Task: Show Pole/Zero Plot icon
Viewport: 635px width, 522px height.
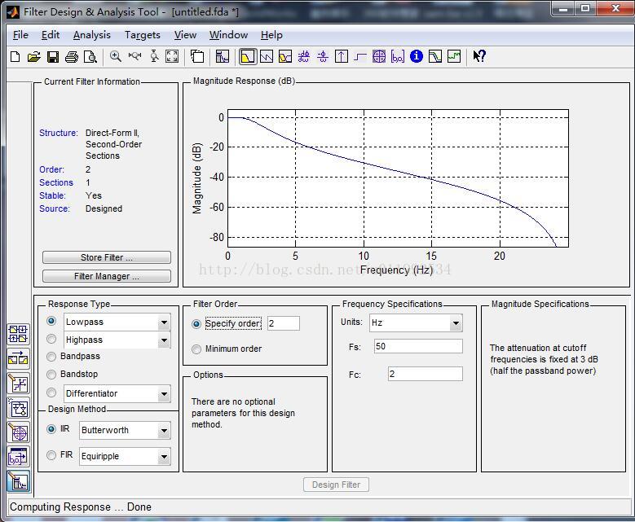Action: (379, 57)
